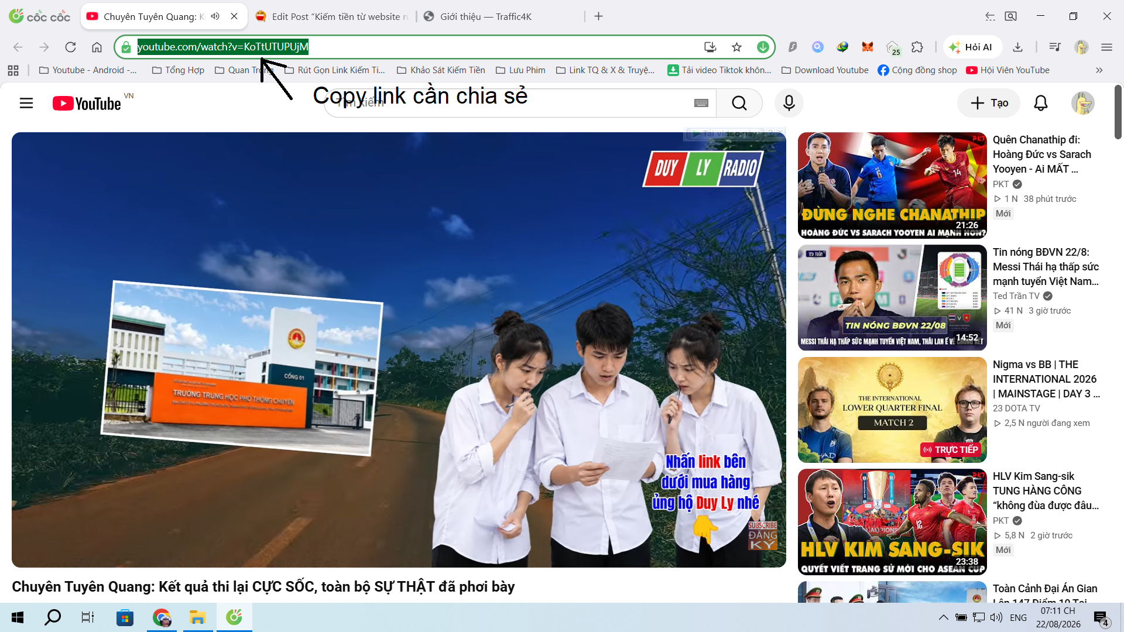Open the Hội Viên YouTube bookmark
Image resolution: width=1124 pixels, height=632 pixels.
point(1008,70)
